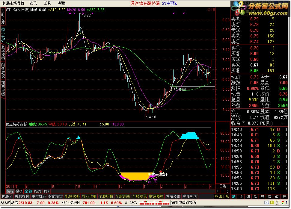Click the 沪深 2519.83 index in status bar
The width and height of the screenshot is (291, 209).
22,203
